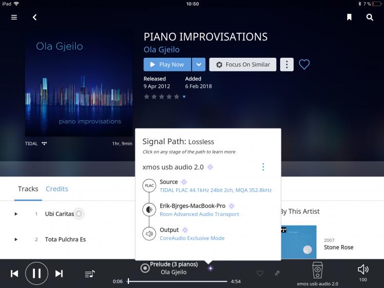Check the Wi-Fi icon in status bar
Image resolution: width=384 pixels, height=288 pixels.
[x=16, y=4]
